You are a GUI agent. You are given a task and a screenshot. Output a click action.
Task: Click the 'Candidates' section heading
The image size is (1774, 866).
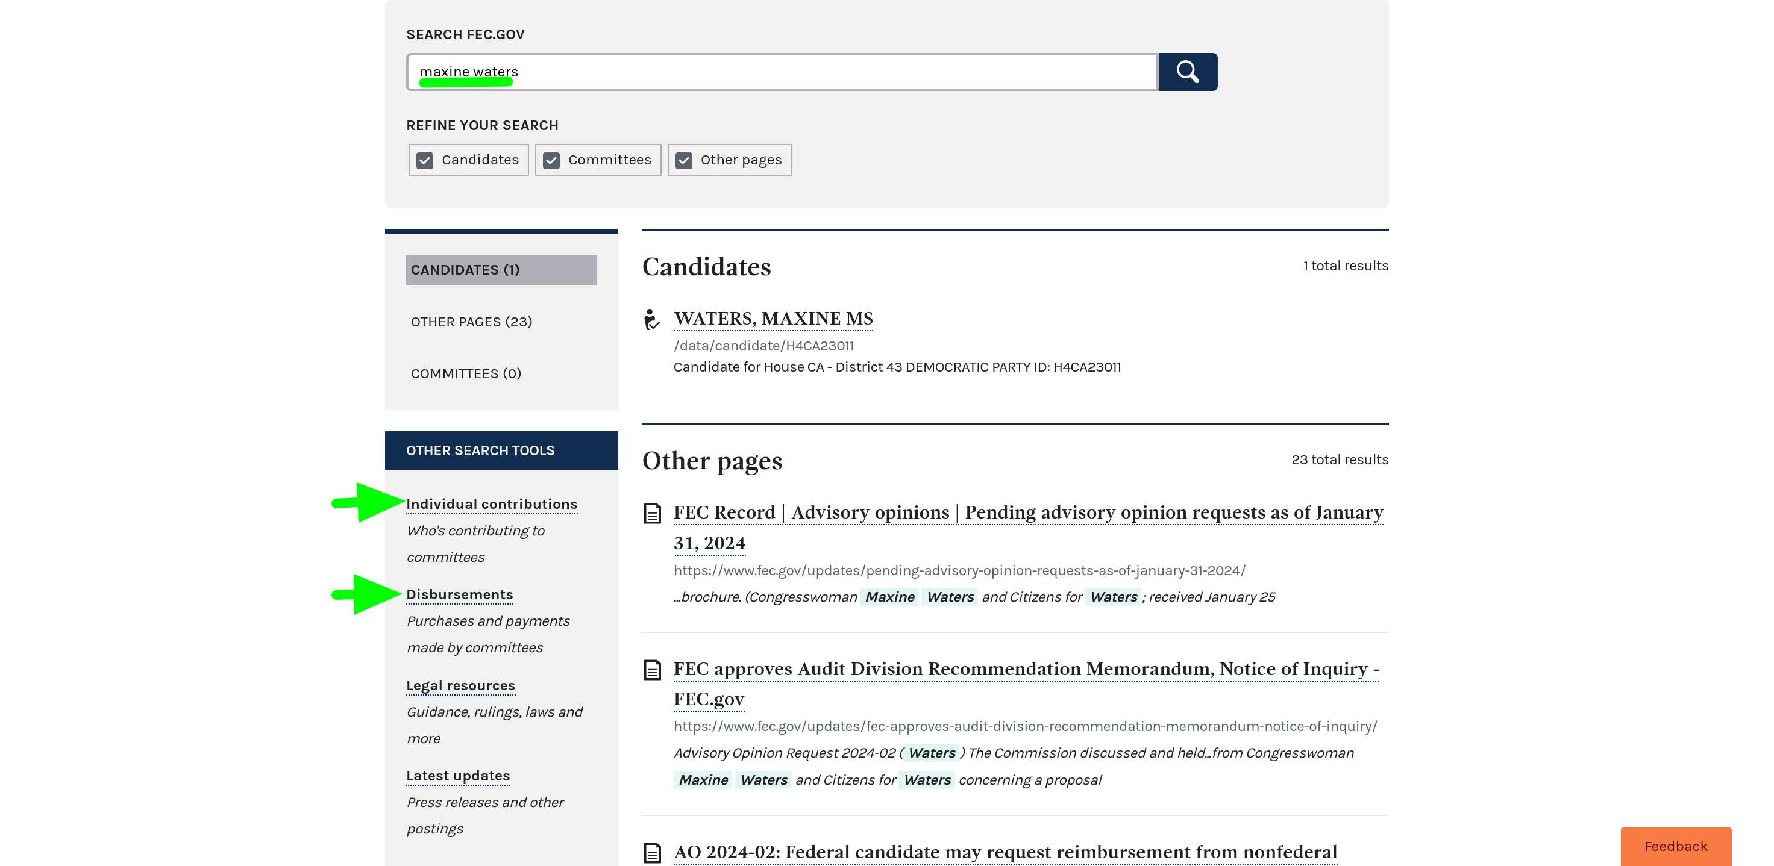[x=707, y=266]
